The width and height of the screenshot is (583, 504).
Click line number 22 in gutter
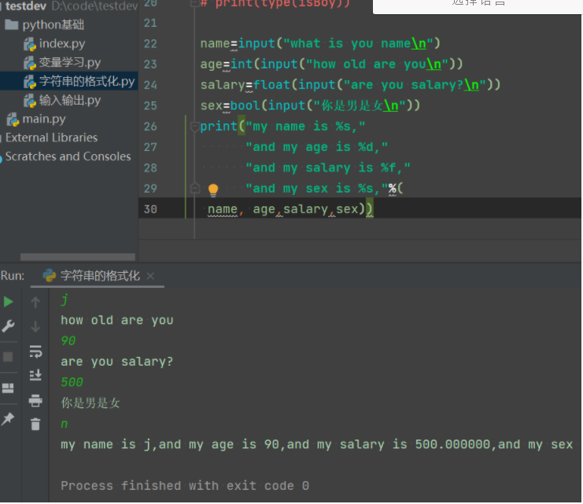point(150,44)
